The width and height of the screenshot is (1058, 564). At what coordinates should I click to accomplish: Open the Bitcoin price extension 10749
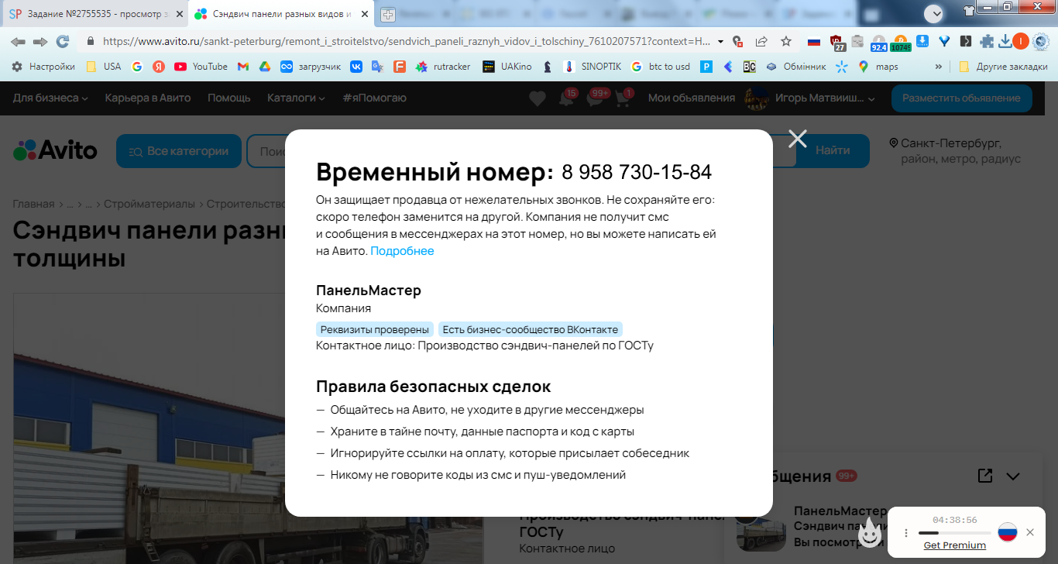point(901,43)
